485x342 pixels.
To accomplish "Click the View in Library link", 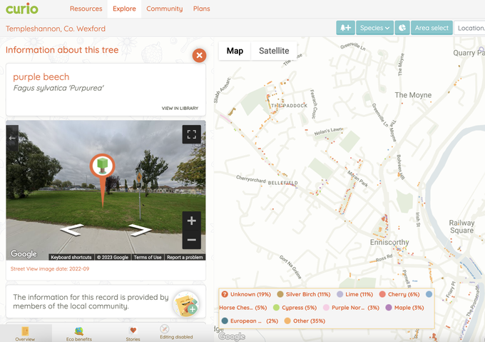I will 180,109.
